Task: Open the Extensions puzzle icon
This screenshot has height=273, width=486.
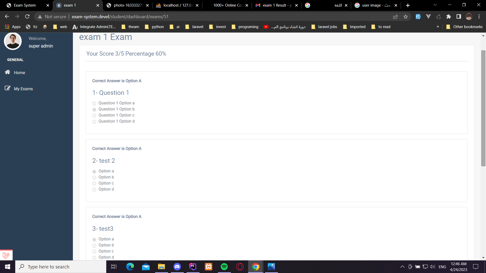Action: point(449,17)
